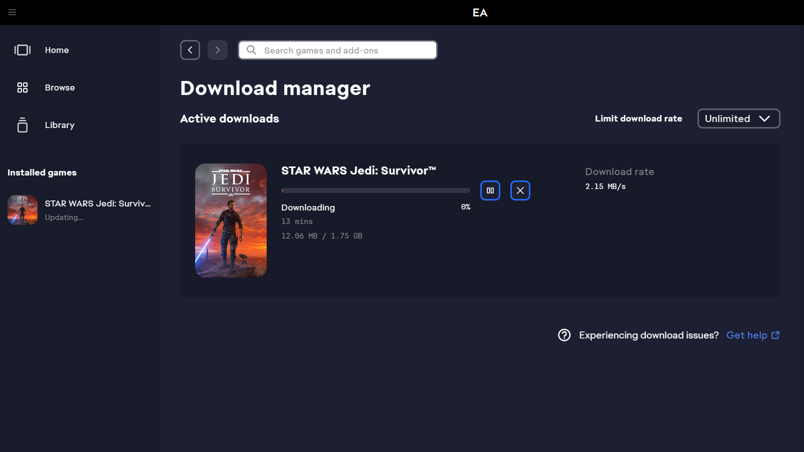
Task: Click the download progress bar
Action: [376, 190]
